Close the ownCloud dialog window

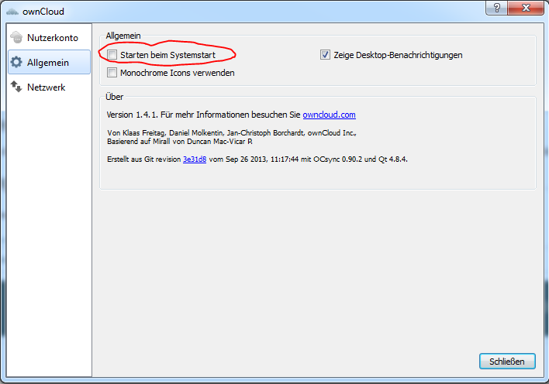[x=526, y=7]
